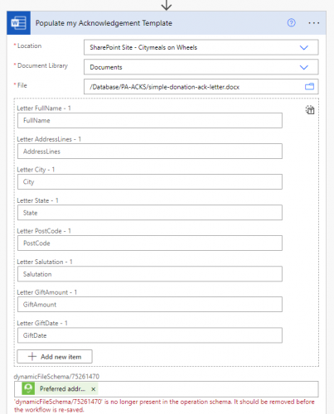Click the Add new item button

click(x=55, y=356)
